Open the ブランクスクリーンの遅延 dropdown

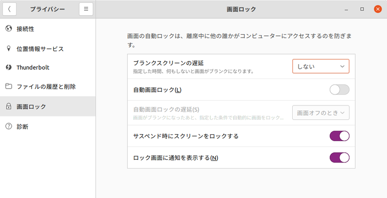point(320,66)
